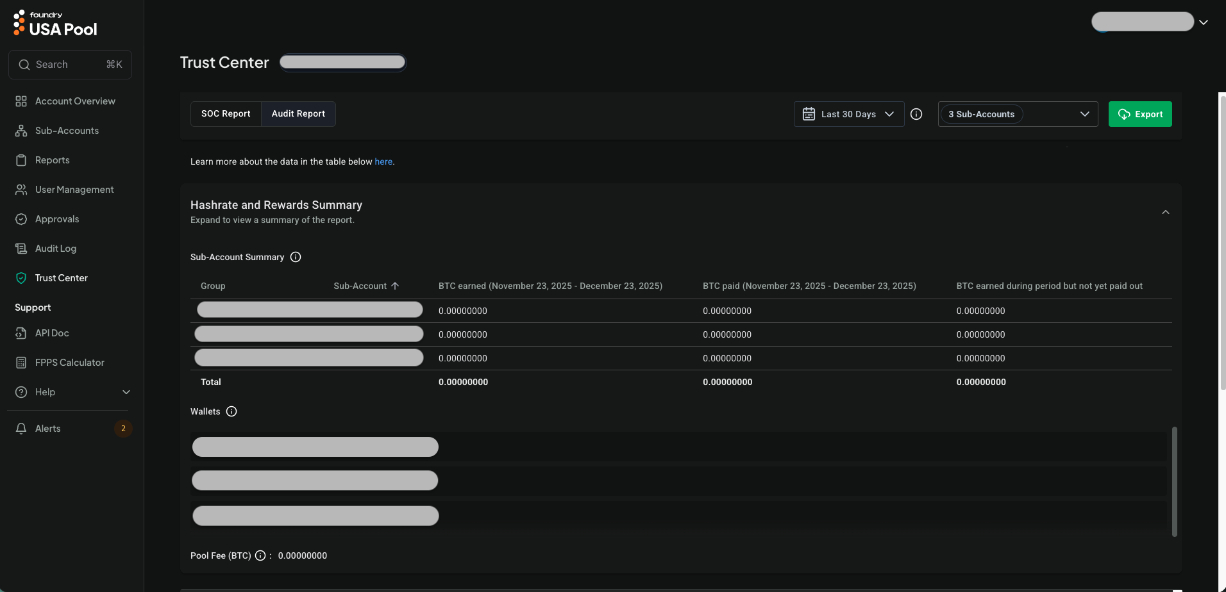Open Account Overview from the sidebar
Image resolution: width=1226 pixels, height=592 pixels.
[75, 101]
